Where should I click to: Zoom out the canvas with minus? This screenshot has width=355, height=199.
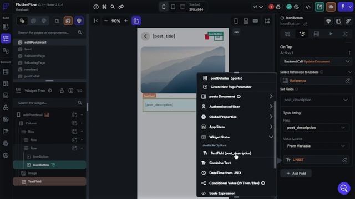[x=106, y=21]
